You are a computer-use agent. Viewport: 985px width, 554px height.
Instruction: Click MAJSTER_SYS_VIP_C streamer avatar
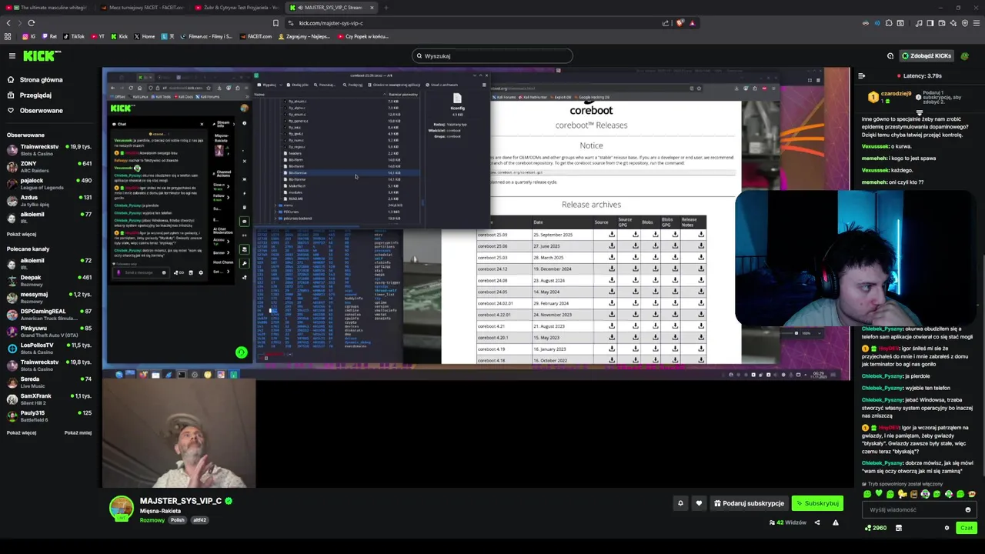tap(121, 509)
